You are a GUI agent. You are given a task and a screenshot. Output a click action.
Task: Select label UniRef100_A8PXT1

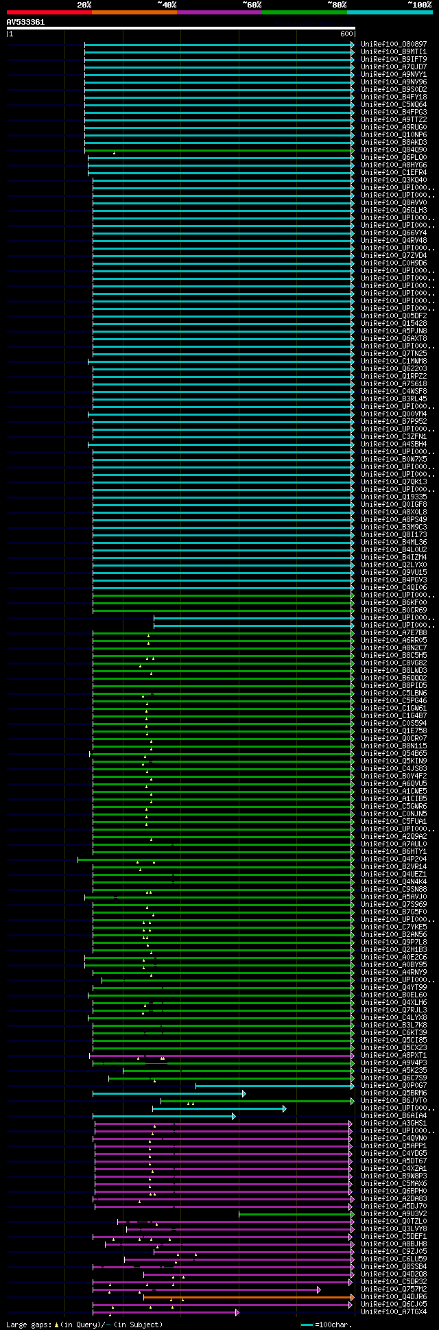[394, 1056]
